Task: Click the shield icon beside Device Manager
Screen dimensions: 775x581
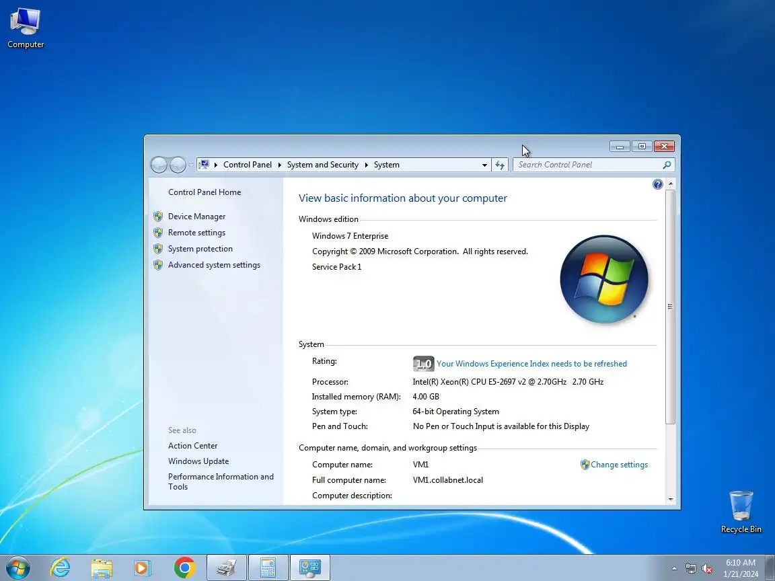Action: point(157,217)
